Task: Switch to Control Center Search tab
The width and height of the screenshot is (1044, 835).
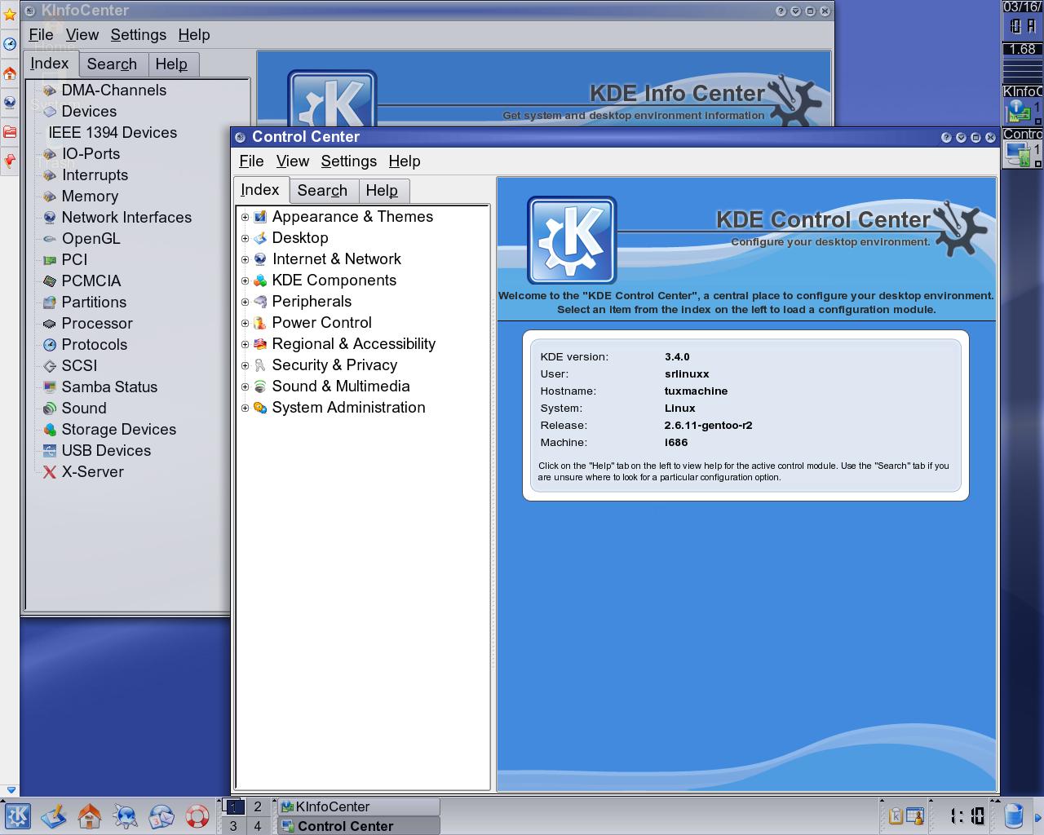Action: [x=322, y=191]
